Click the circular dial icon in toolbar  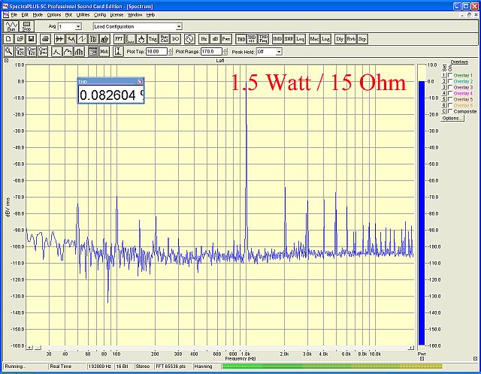click(x=189, y=39)
